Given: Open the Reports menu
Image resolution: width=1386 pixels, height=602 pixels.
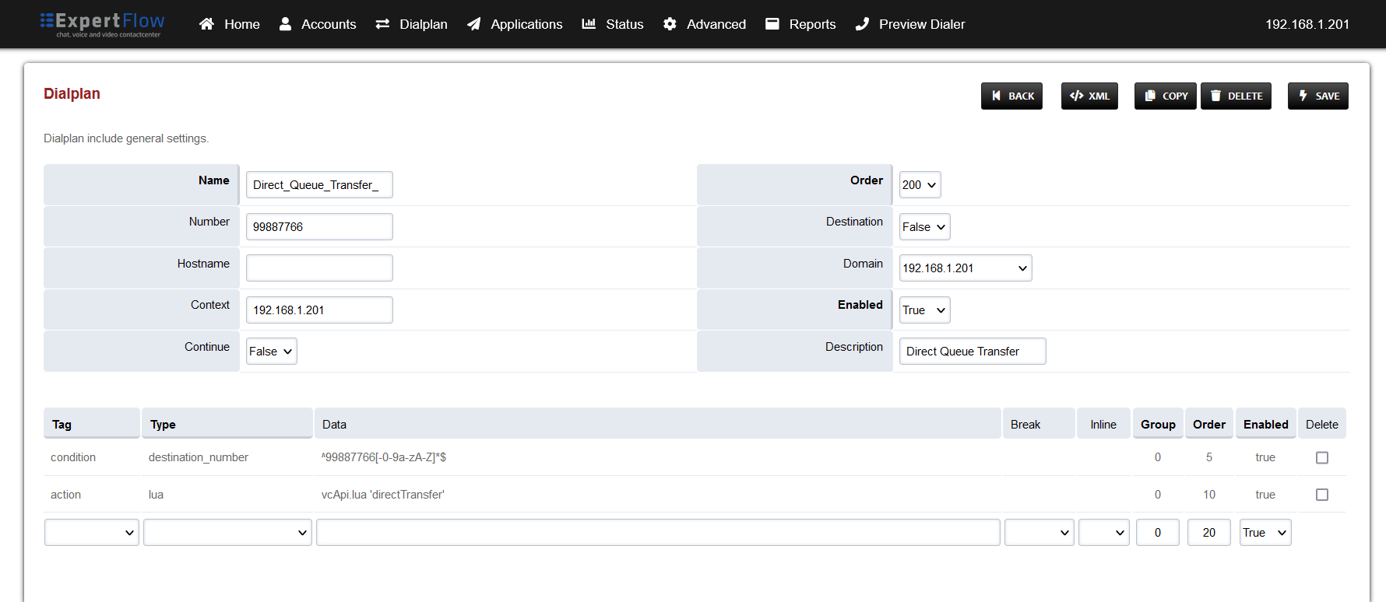Looking at the screenshot, I should click(x=800, y=24).
